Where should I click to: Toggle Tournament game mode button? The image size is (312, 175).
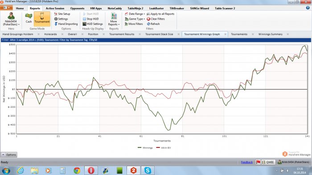point(42,19)
